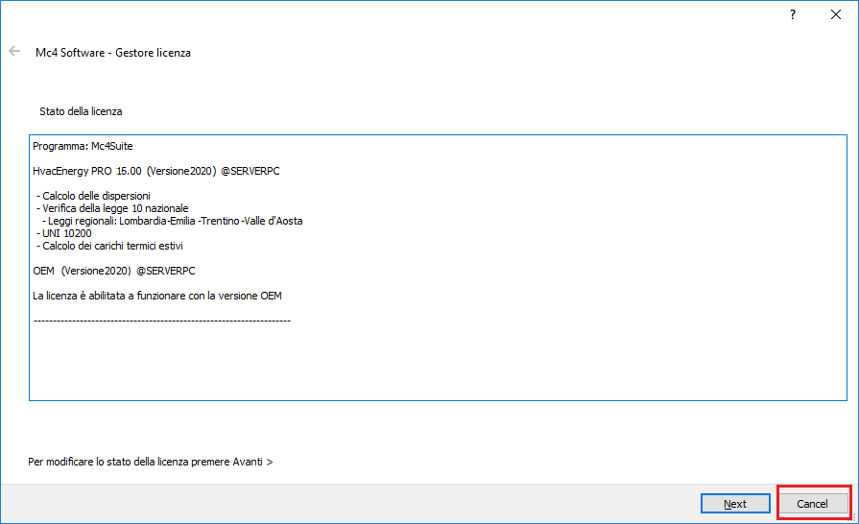The height and width of the screenshot is (524, 859).
Task: Close the Gestore licenza window
Action: point(835,14)
